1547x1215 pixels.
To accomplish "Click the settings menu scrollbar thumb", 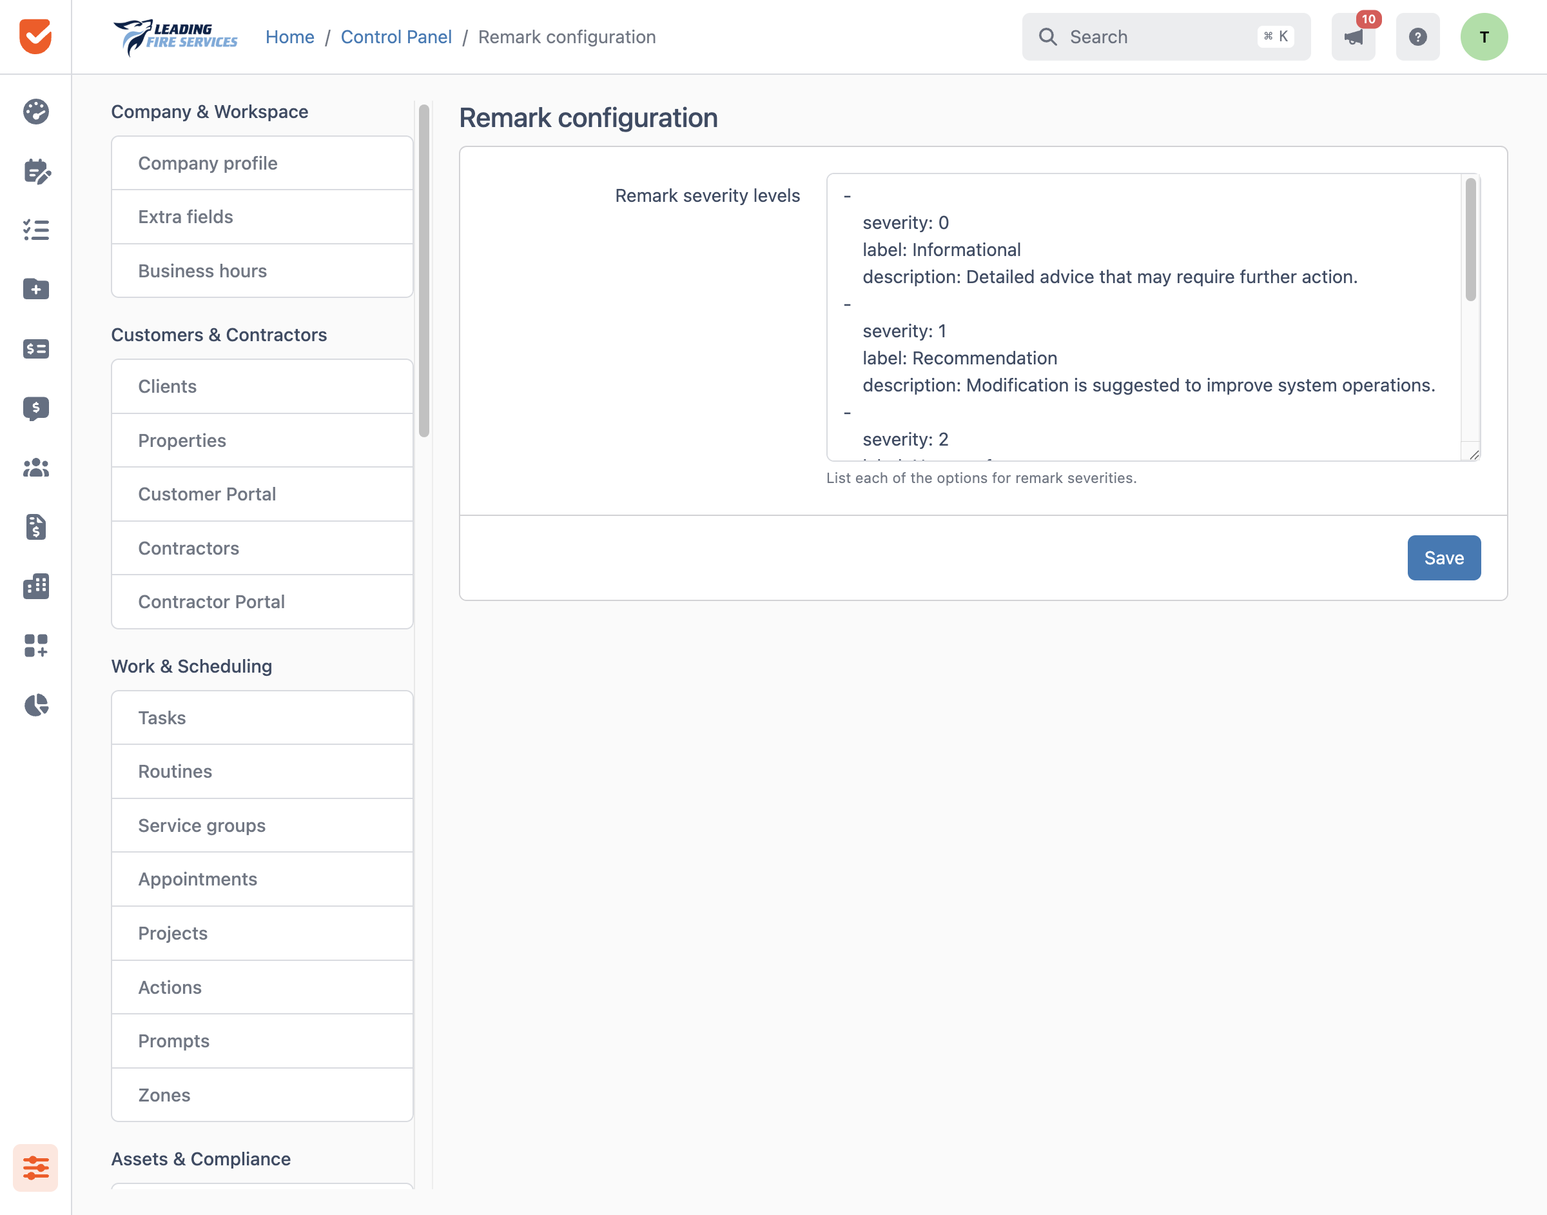I will point(423,271).
